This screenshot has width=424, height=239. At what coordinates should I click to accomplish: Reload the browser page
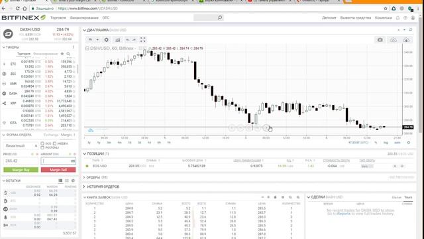click(18, 9)
